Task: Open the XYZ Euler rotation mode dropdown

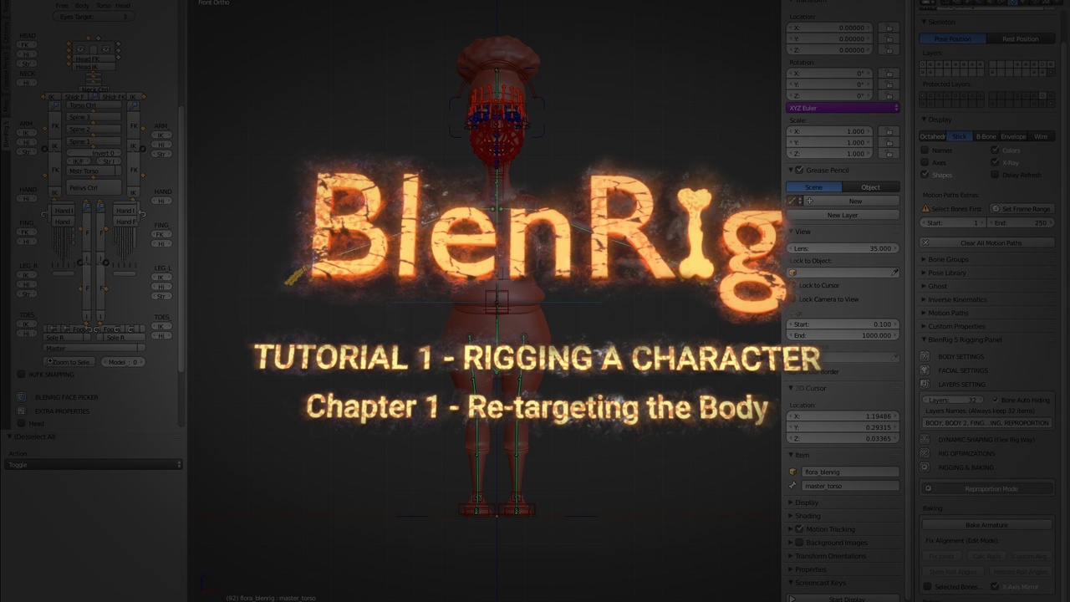Action: click(x=843, y=108)
